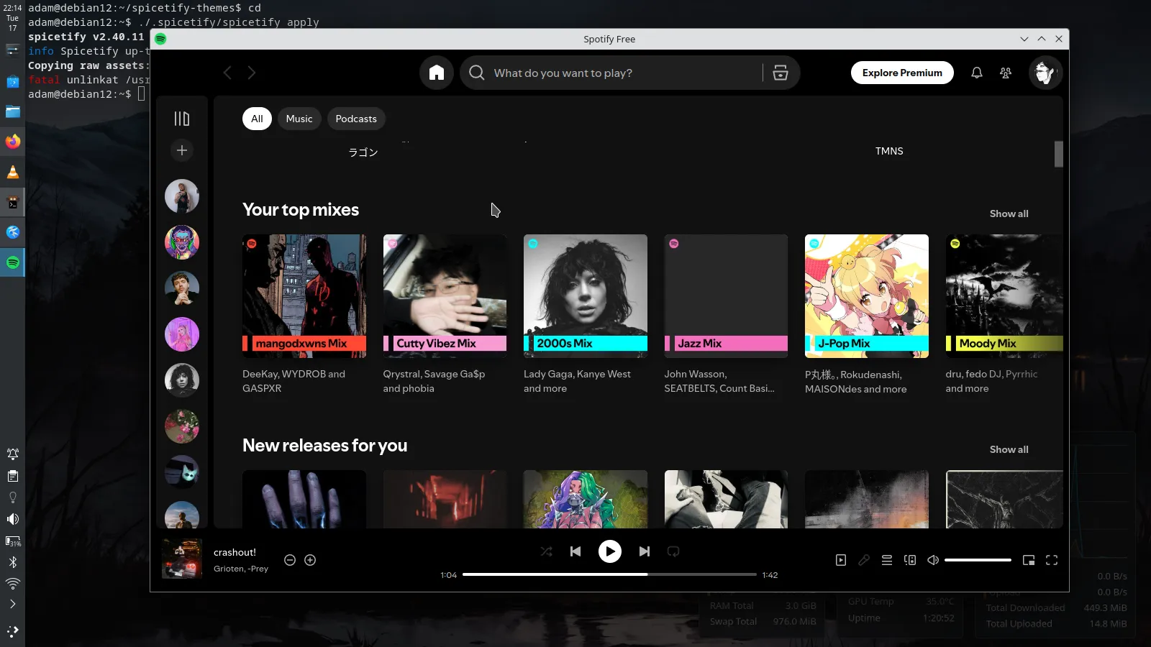Open clipboard tray icon
The height and width of the screenshot is (647, 1151).
point(13,476)
